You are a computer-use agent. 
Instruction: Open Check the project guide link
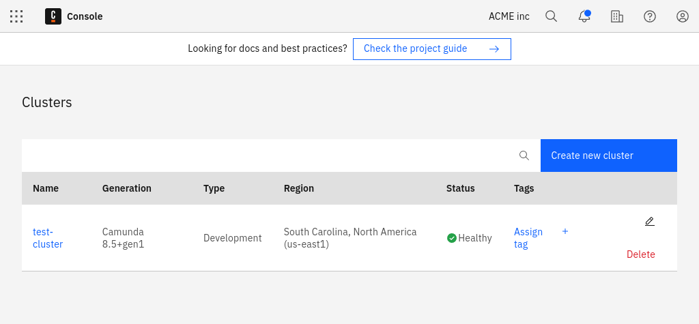click(x=431, y=49)
